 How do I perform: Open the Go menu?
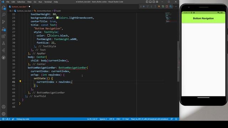(35, 2)
